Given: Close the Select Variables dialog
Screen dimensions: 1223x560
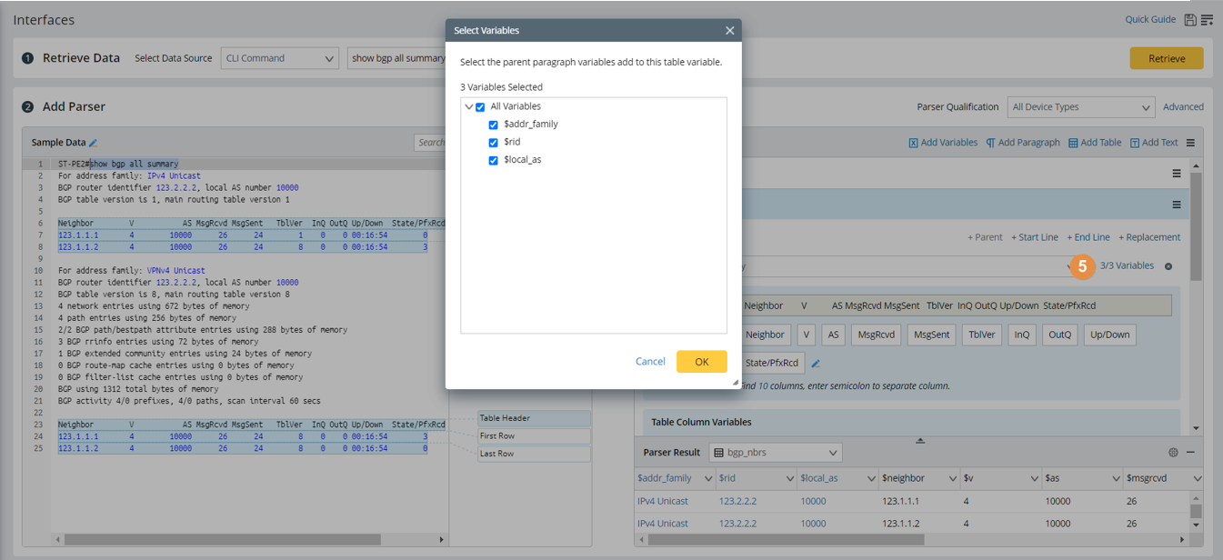Looking at the screenshot, I should point(729,31).
